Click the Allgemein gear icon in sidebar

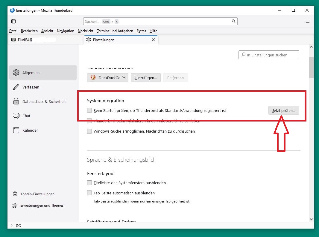click(16, 73)
